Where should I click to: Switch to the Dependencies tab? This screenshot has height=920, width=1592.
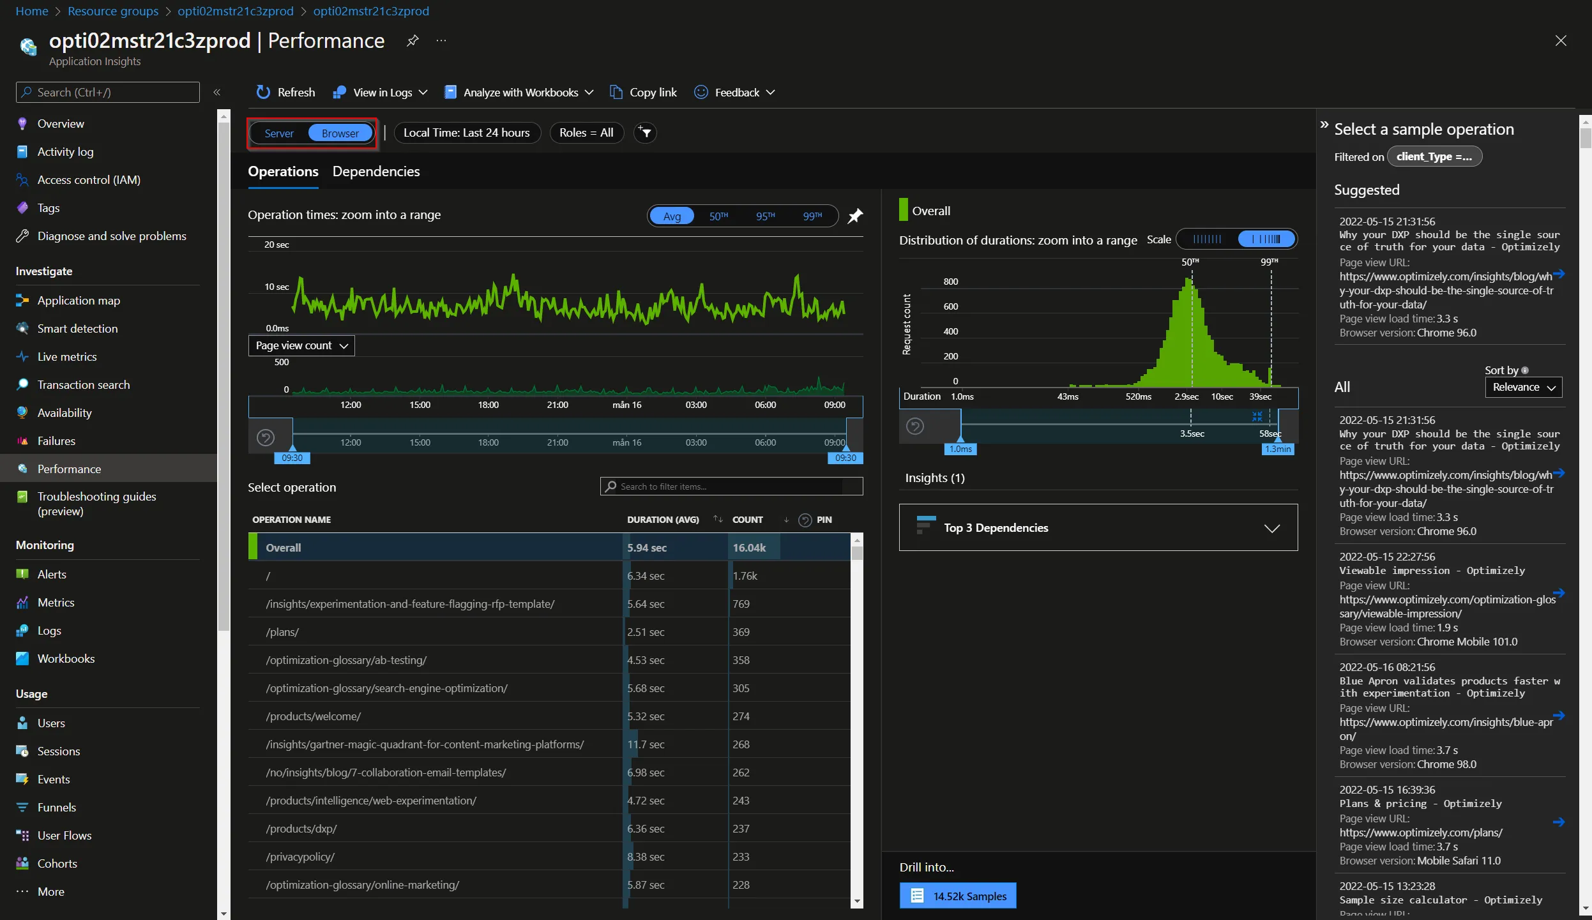point(376,171)
